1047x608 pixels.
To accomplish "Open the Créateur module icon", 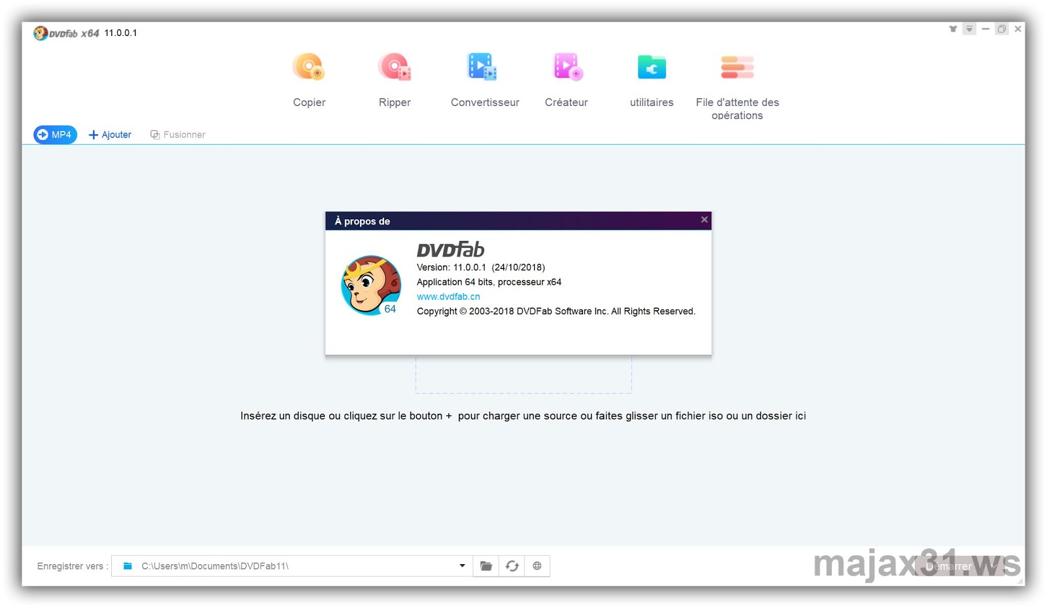I will pos(567,67).
